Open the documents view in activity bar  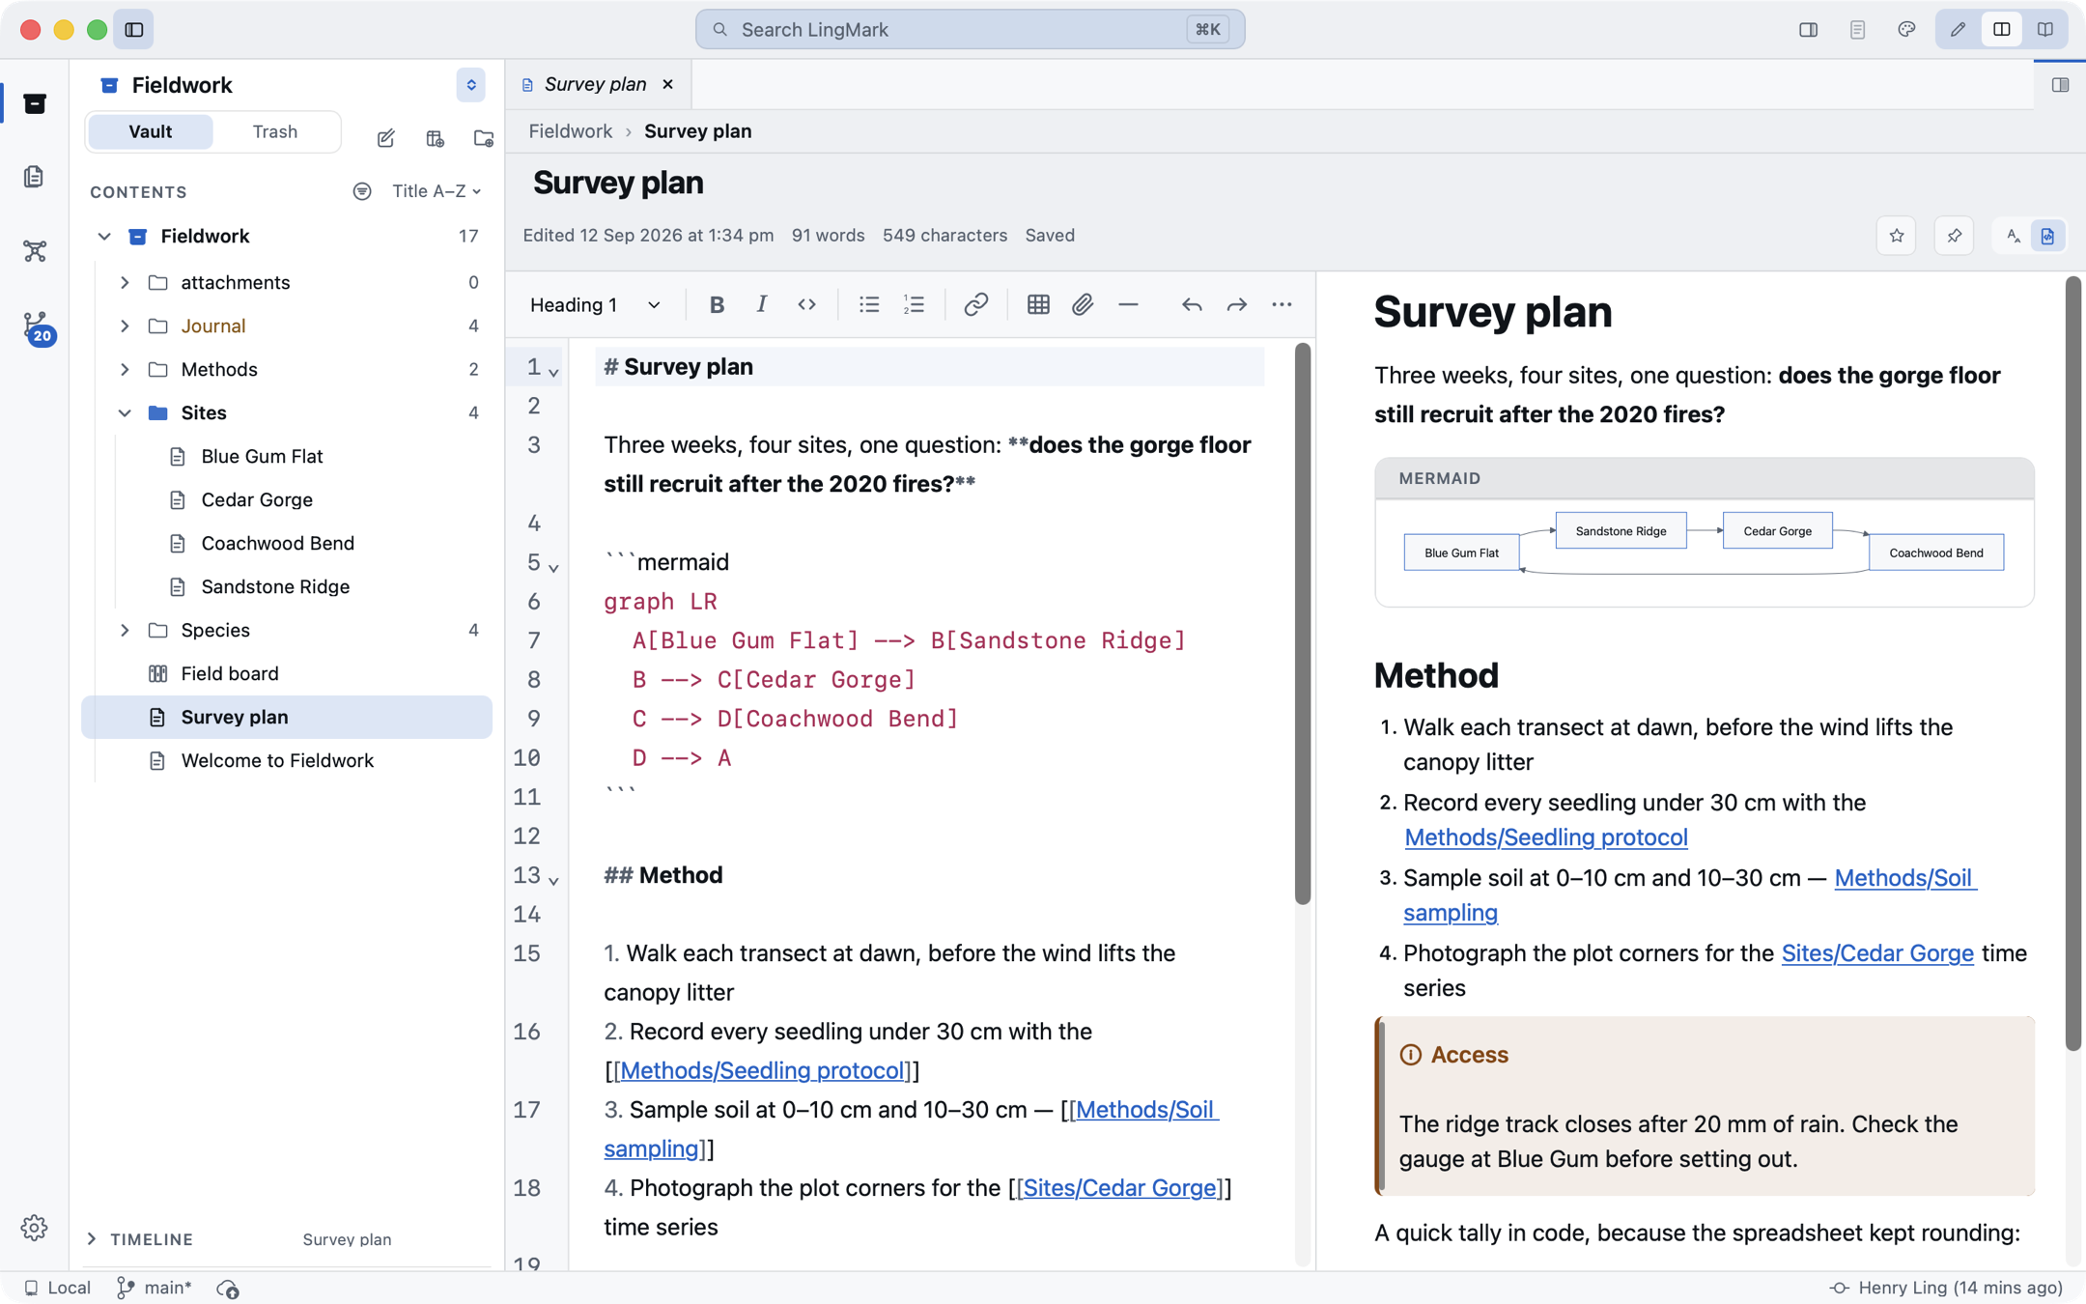[35, 177]
